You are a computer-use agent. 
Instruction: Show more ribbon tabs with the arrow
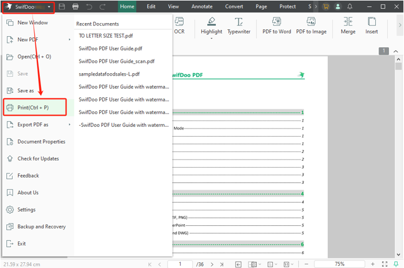coord(316,7)
